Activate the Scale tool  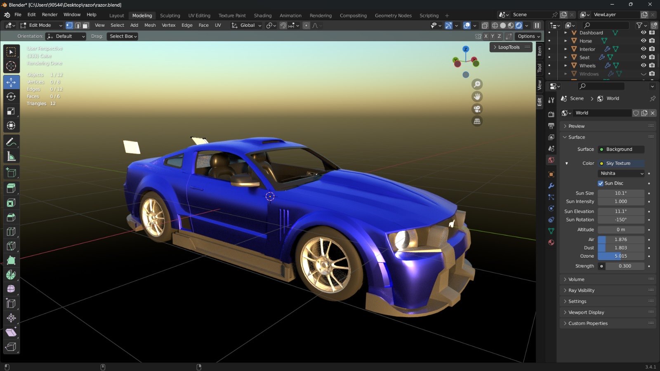click(x=11, y=111)
